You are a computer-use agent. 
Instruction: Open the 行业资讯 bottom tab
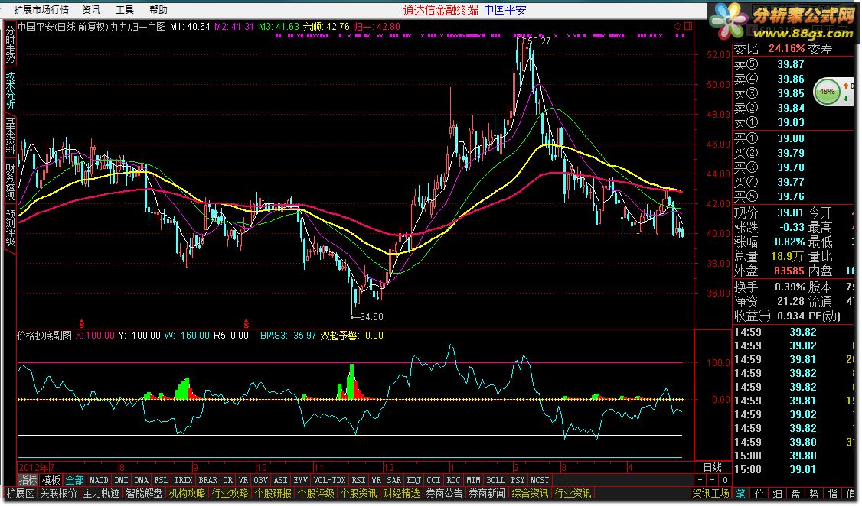point(573,493)
